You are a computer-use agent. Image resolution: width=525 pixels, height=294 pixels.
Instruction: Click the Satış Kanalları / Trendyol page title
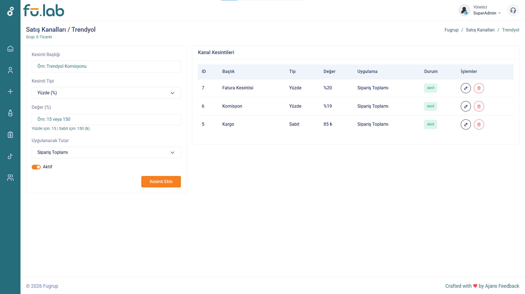tap(61, 30)
